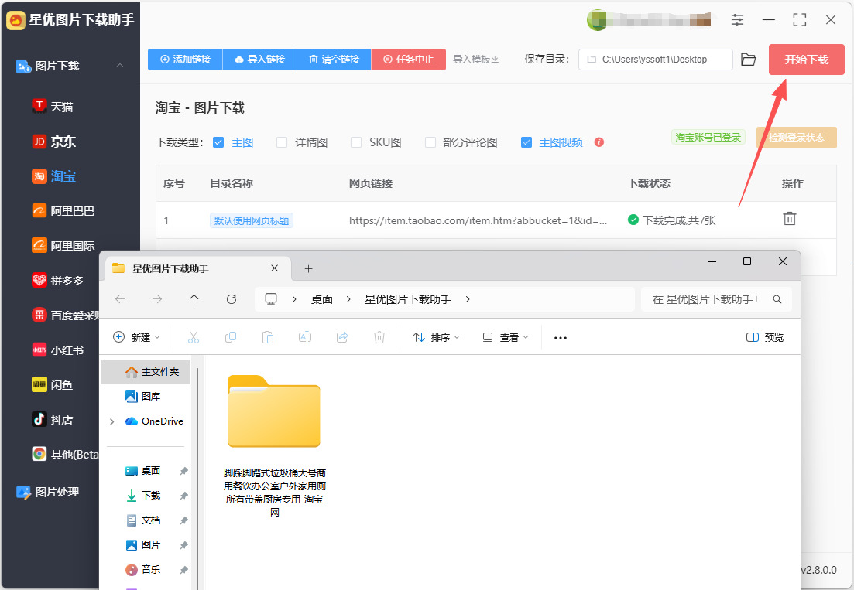Open the 查看 view dropdown

tap(506, 338)
